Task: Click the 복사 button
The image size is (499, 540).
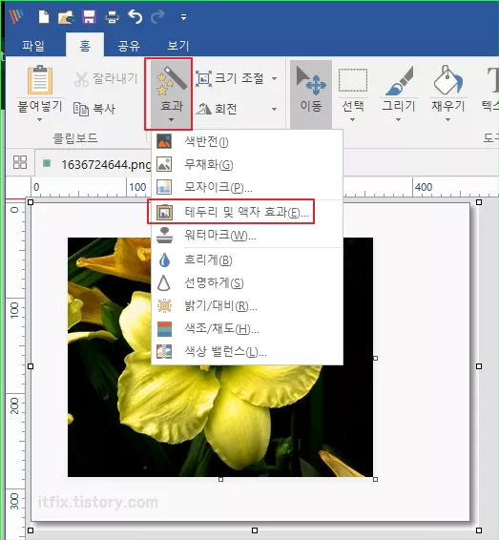Action: (94, 109)
